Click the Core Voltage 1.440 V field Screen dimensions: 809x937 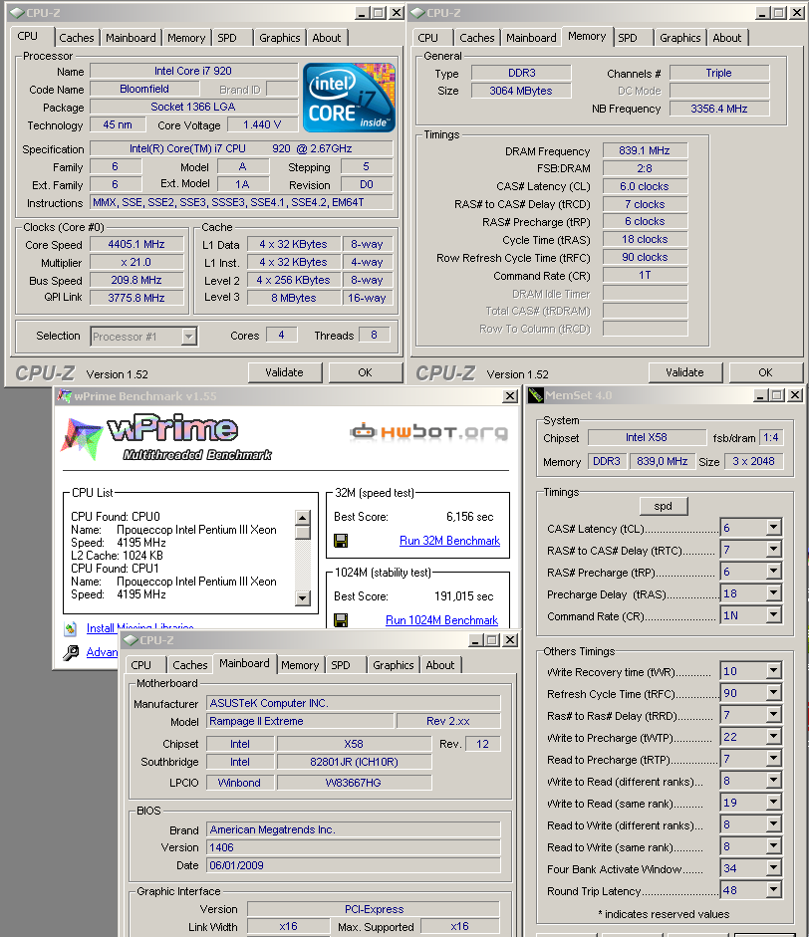[x=262, y=124]
